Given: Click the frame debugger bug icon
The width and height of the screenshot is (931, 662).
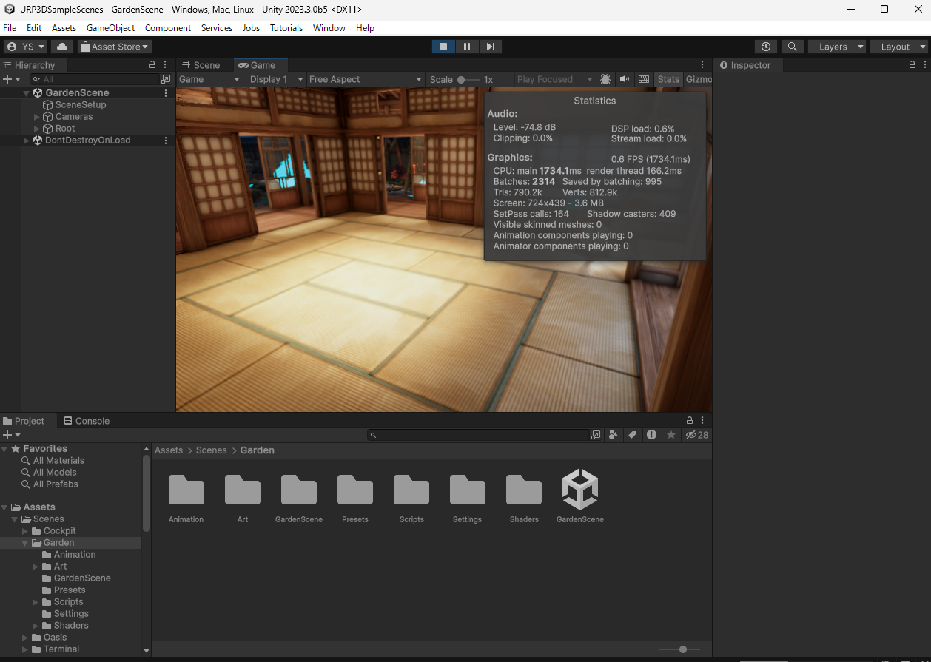Looking at the screenshot, I should click(x=605, y=79).
